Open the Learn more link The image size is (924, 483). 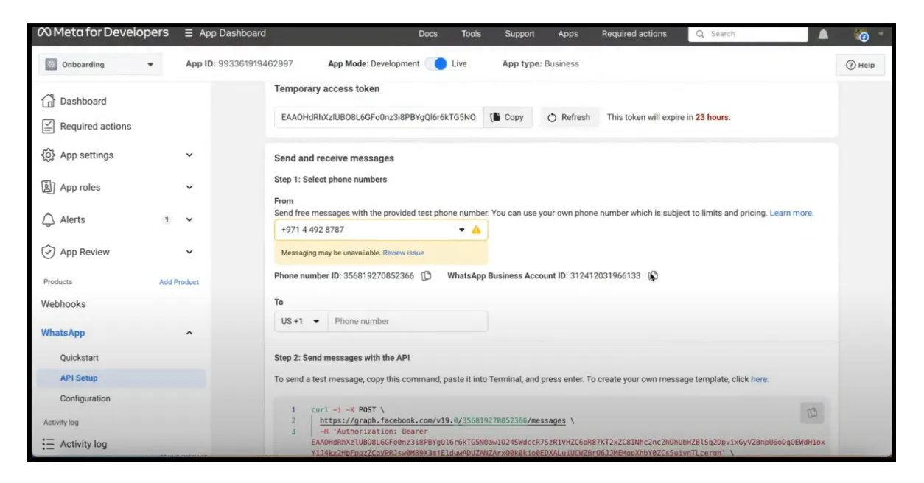[x=791, y=213]
